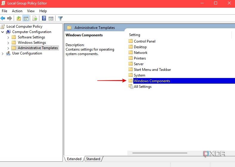The image size is (235, 167).
Task: Click the Forward arrow toolbar icon
Action: click(10, 18)
